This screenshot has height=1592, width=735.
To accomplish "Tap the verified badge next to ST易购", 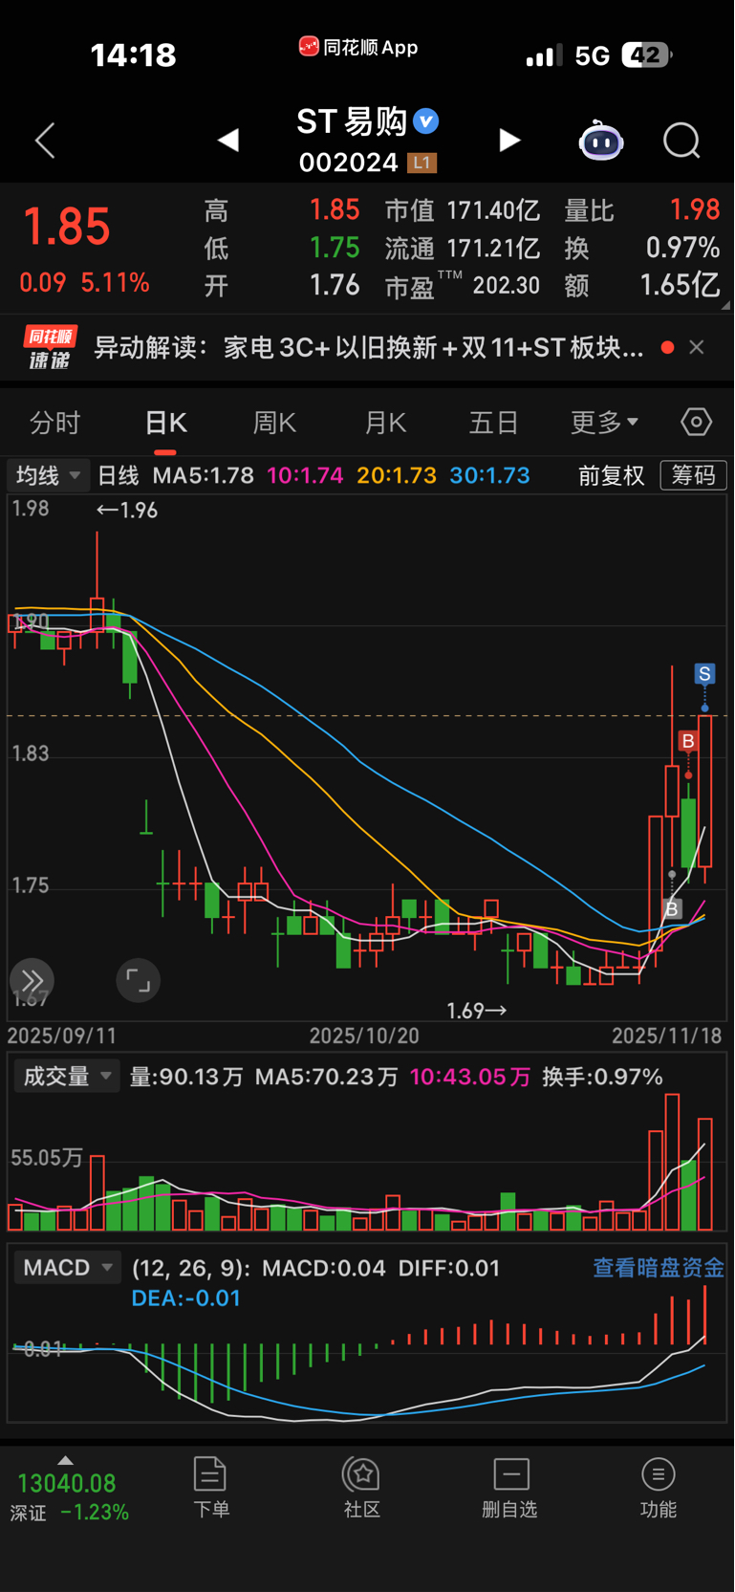I will [426, 121].
